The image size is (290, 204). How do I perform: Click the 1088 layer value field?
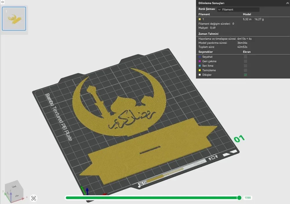248,198
